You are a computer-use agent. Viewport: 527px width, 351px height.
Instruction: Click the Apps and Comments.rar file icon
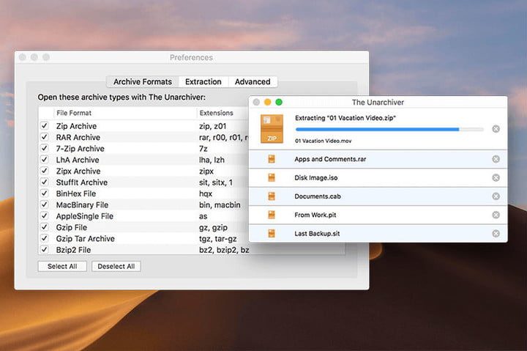point(272,159)
